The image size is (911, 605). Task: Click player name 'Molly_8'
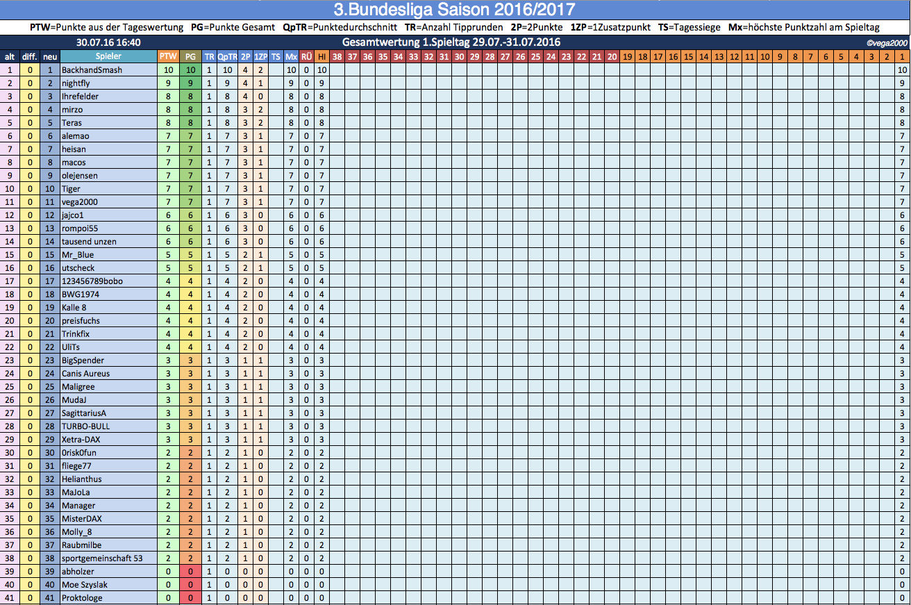[76, 532]
